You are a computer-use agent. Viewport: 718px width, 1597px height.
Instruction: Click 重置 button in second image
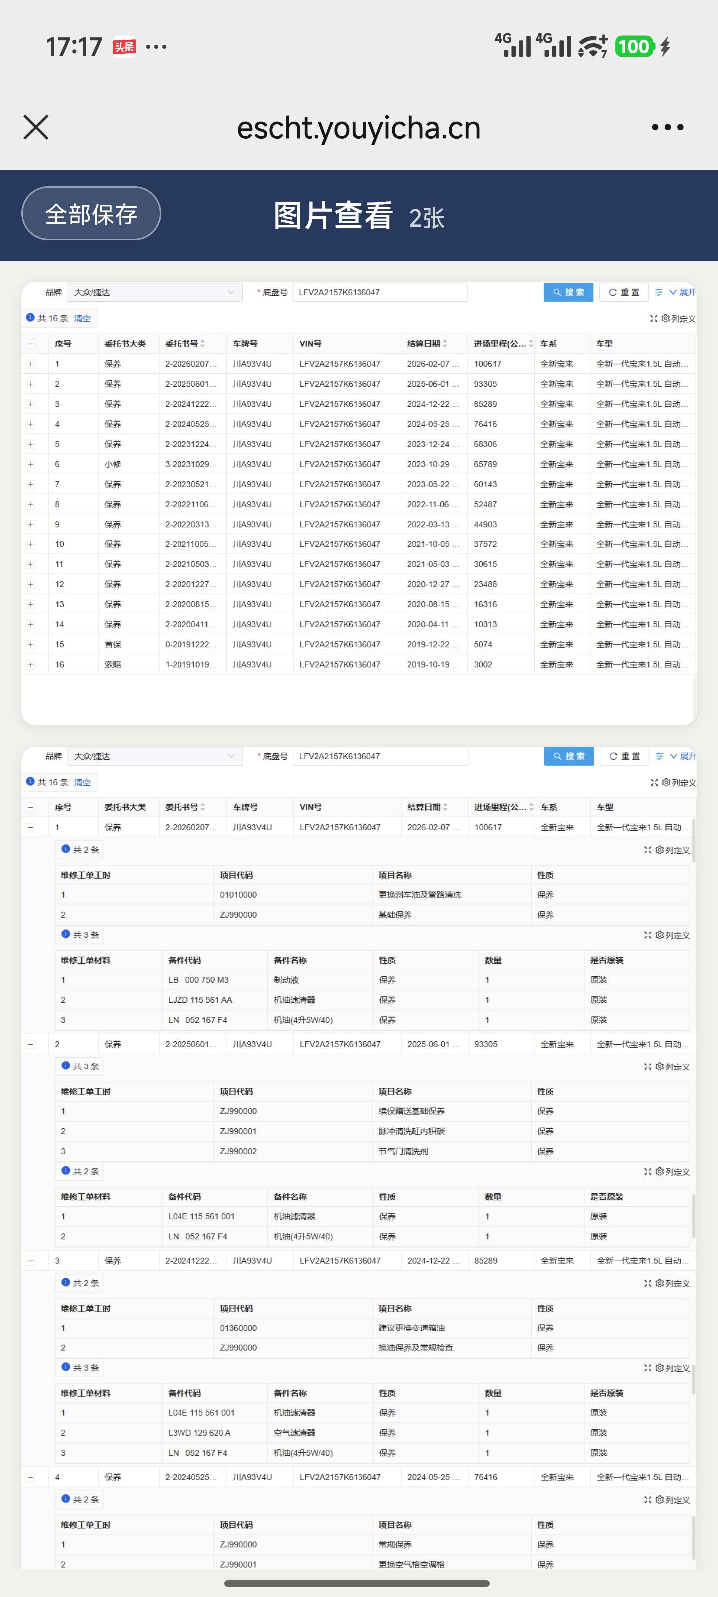(x=624, y=757)
